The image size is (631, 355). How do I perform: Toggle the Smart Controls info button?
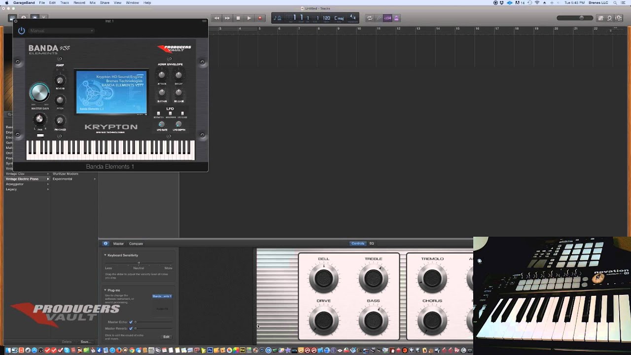(105, 244)
